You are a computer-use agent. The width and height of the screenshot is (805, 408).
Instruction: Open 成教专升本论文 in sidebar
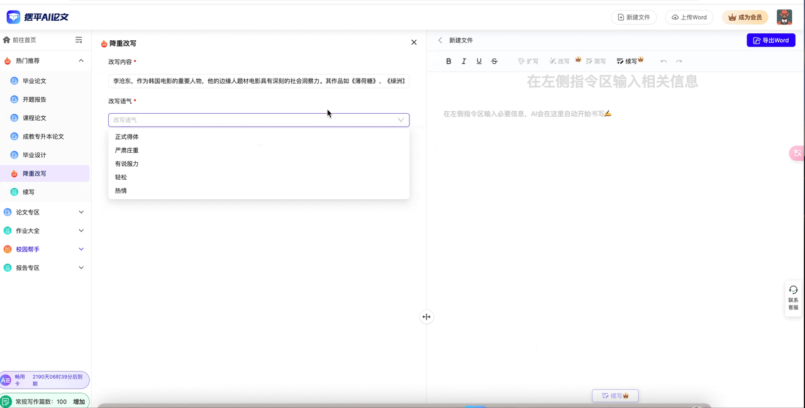[x=45, y=136]
